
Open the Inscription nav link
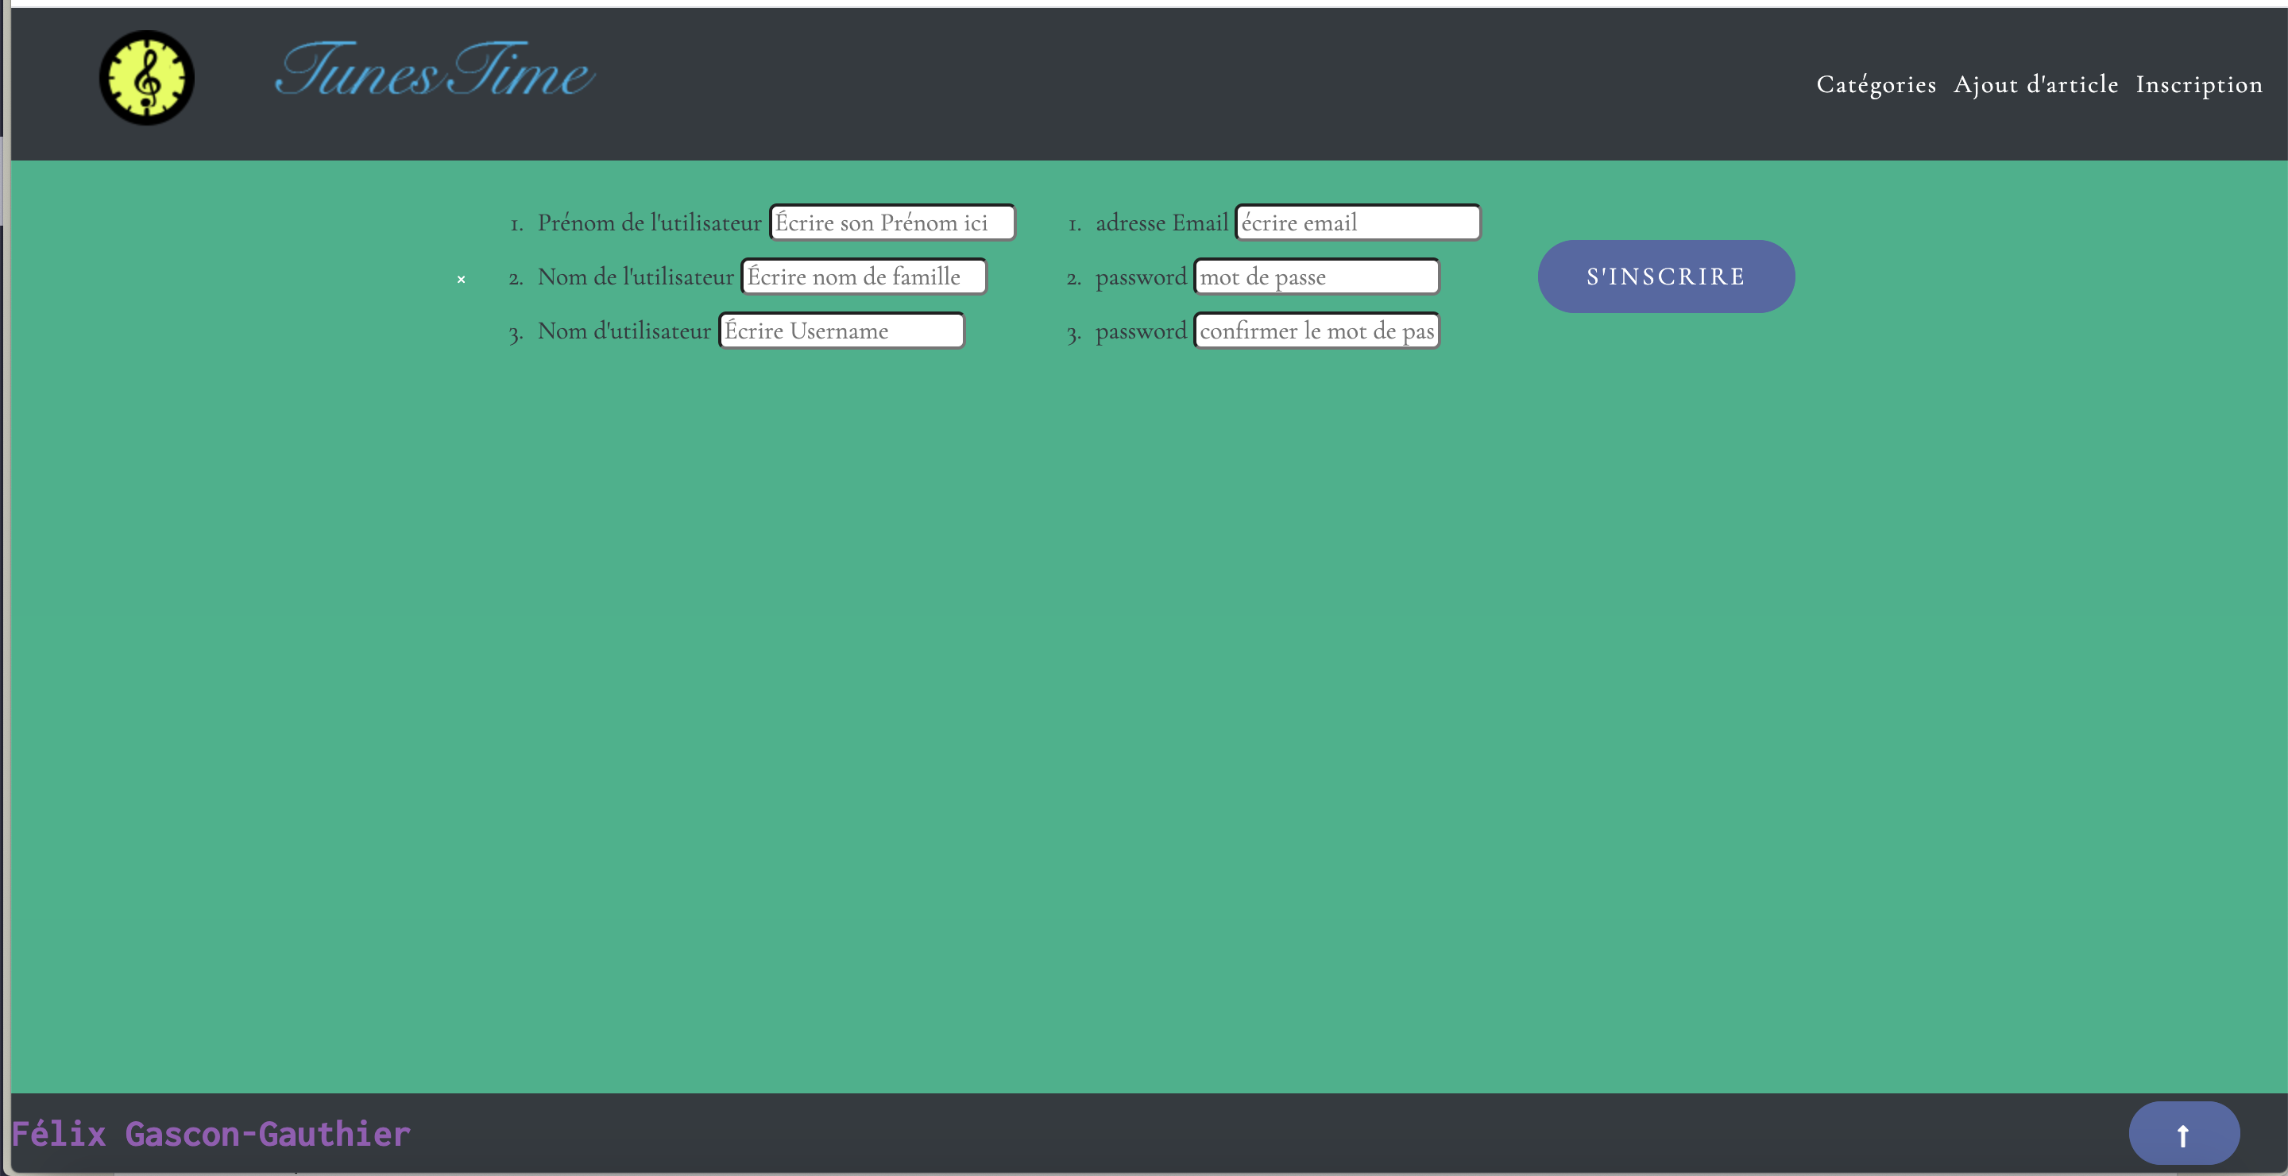2198,84
